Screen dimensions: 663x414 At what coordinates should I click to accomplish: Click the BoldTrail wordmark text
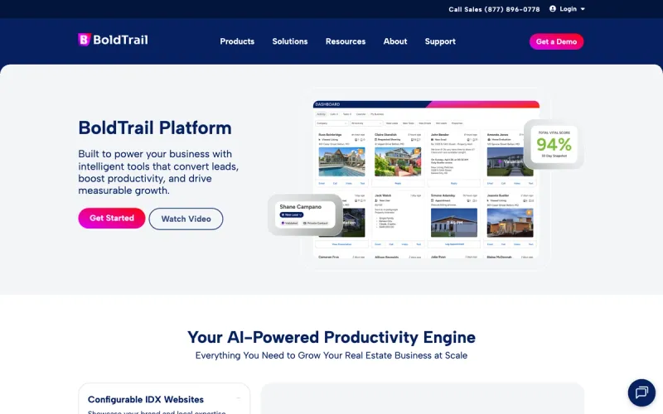pos(120,40)
